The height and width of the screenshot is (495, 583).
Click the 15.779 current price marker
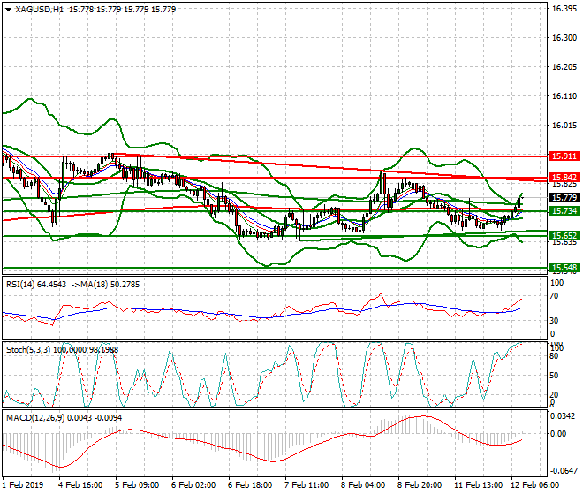click(x=563, y=198)
